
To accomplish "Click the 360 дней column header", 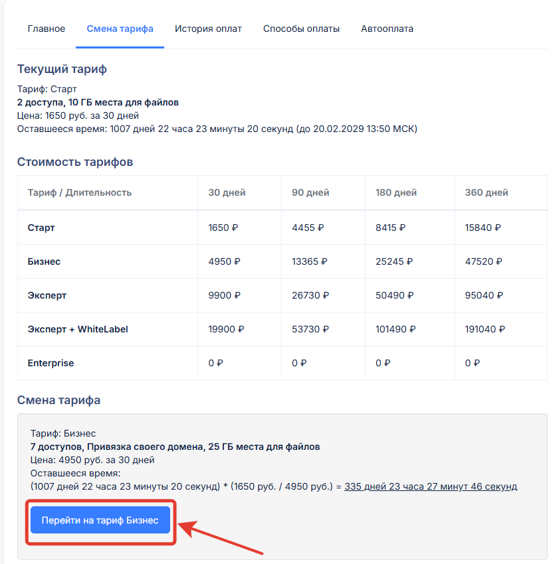I will 487,193.
